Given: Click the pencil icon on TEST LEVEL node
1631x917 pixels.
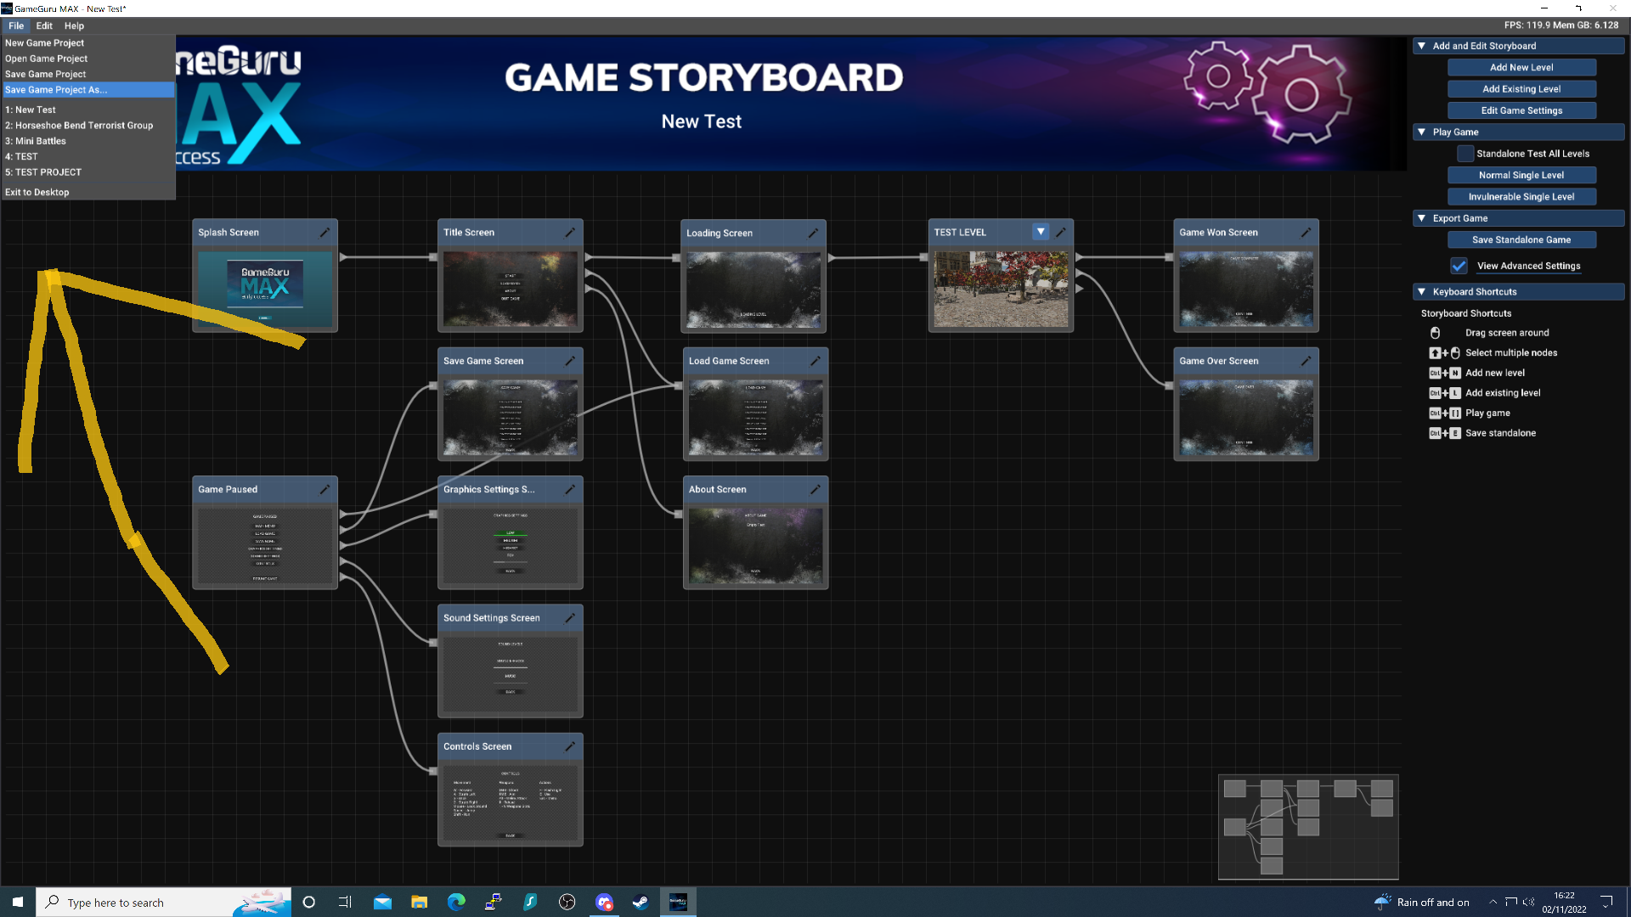Looking at the screenshot, I should pos(1061,231).
